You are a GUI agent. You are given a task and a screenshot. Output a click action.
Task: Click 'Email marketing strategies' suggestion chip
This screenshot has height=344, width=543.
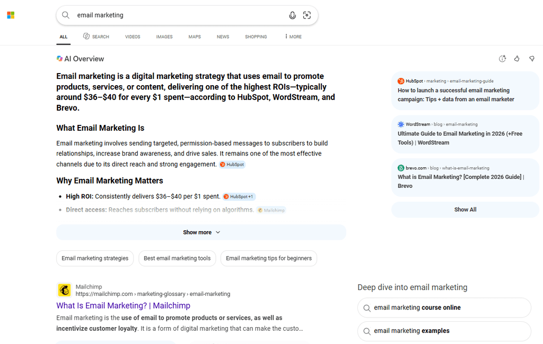coord(95,258)
